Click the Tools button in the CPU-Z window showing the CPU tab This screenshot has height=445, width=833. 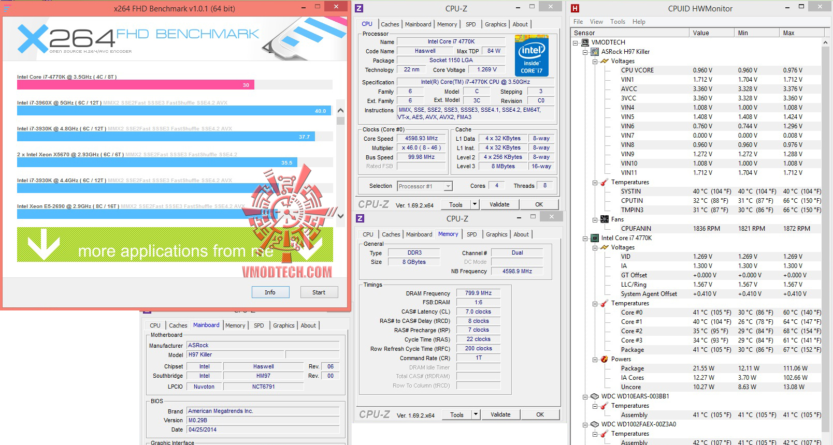click(456, 204)
